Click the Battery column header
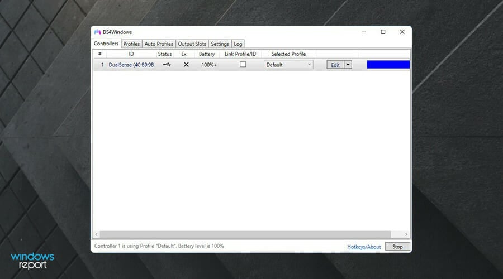The image size is (503, 279). (207, 54)
